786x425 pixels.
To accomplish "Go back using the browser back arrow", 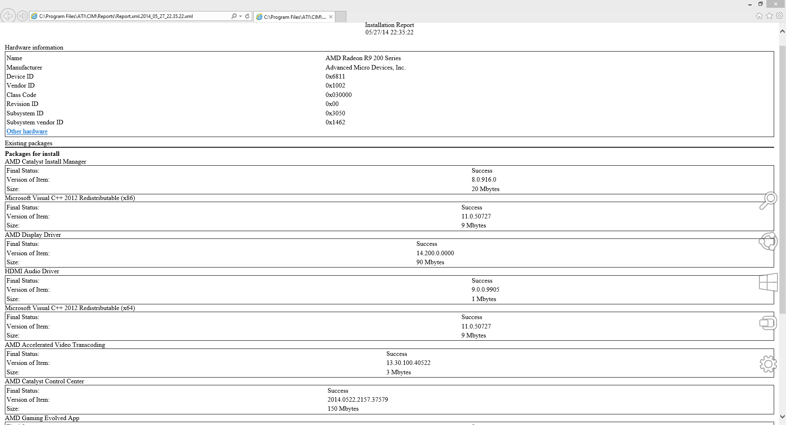I will 8,16.
